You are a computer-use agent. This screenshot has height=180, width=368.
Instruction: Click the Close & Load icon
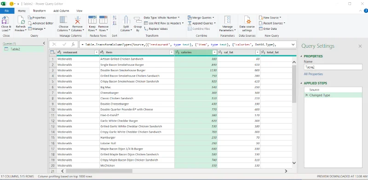(x=6, y=20)
